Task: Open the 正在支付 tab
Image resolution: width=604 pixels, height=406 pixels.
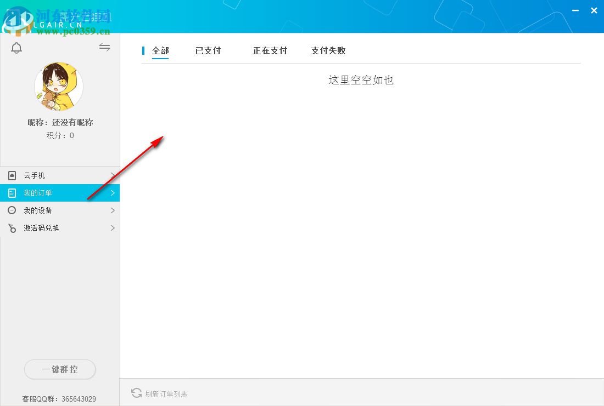Action: coord(270,50)
